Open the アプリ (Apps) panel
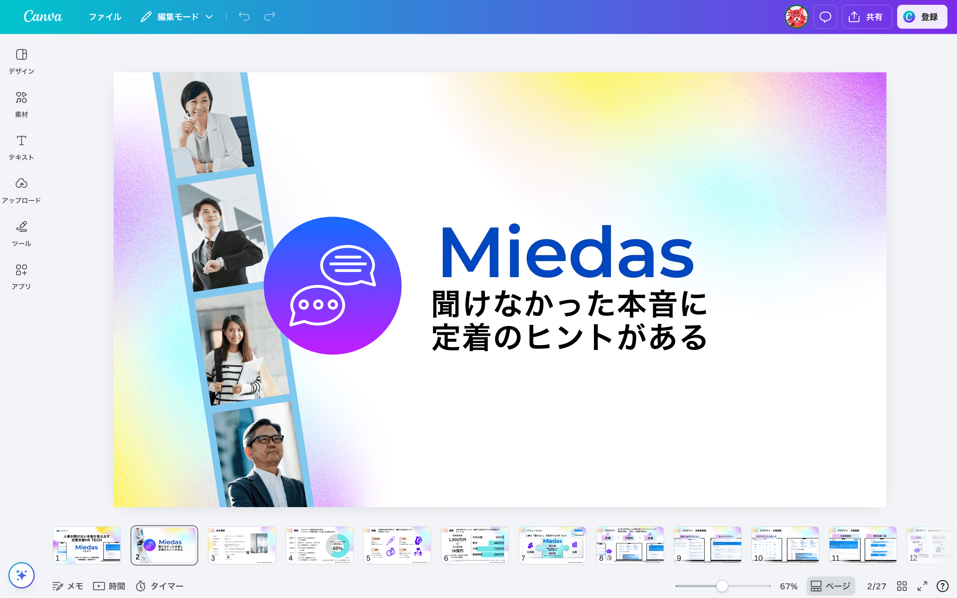 click(x=21, y=277)
